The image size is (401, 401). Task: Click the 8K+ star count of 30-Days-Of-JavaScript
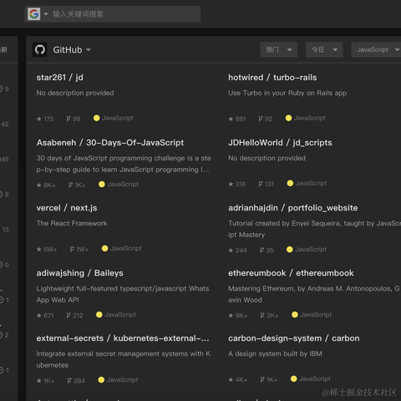click(x=49, y=185)
